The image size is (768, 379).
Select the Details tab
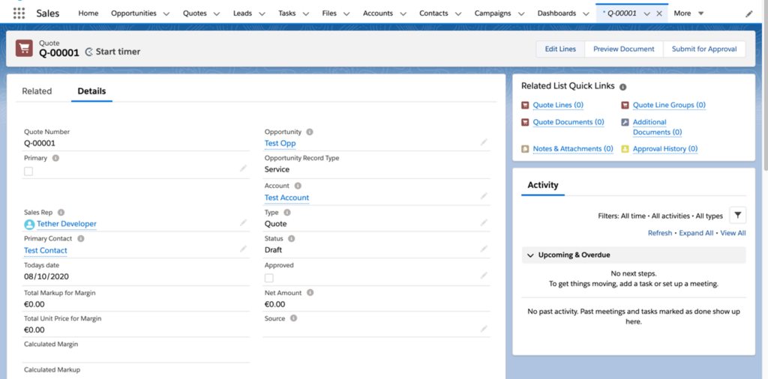tap(91, 91)
